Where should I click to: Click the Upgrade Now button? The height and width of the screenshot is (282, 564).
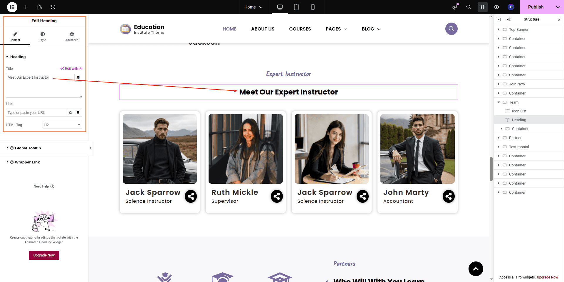[44, 255]
